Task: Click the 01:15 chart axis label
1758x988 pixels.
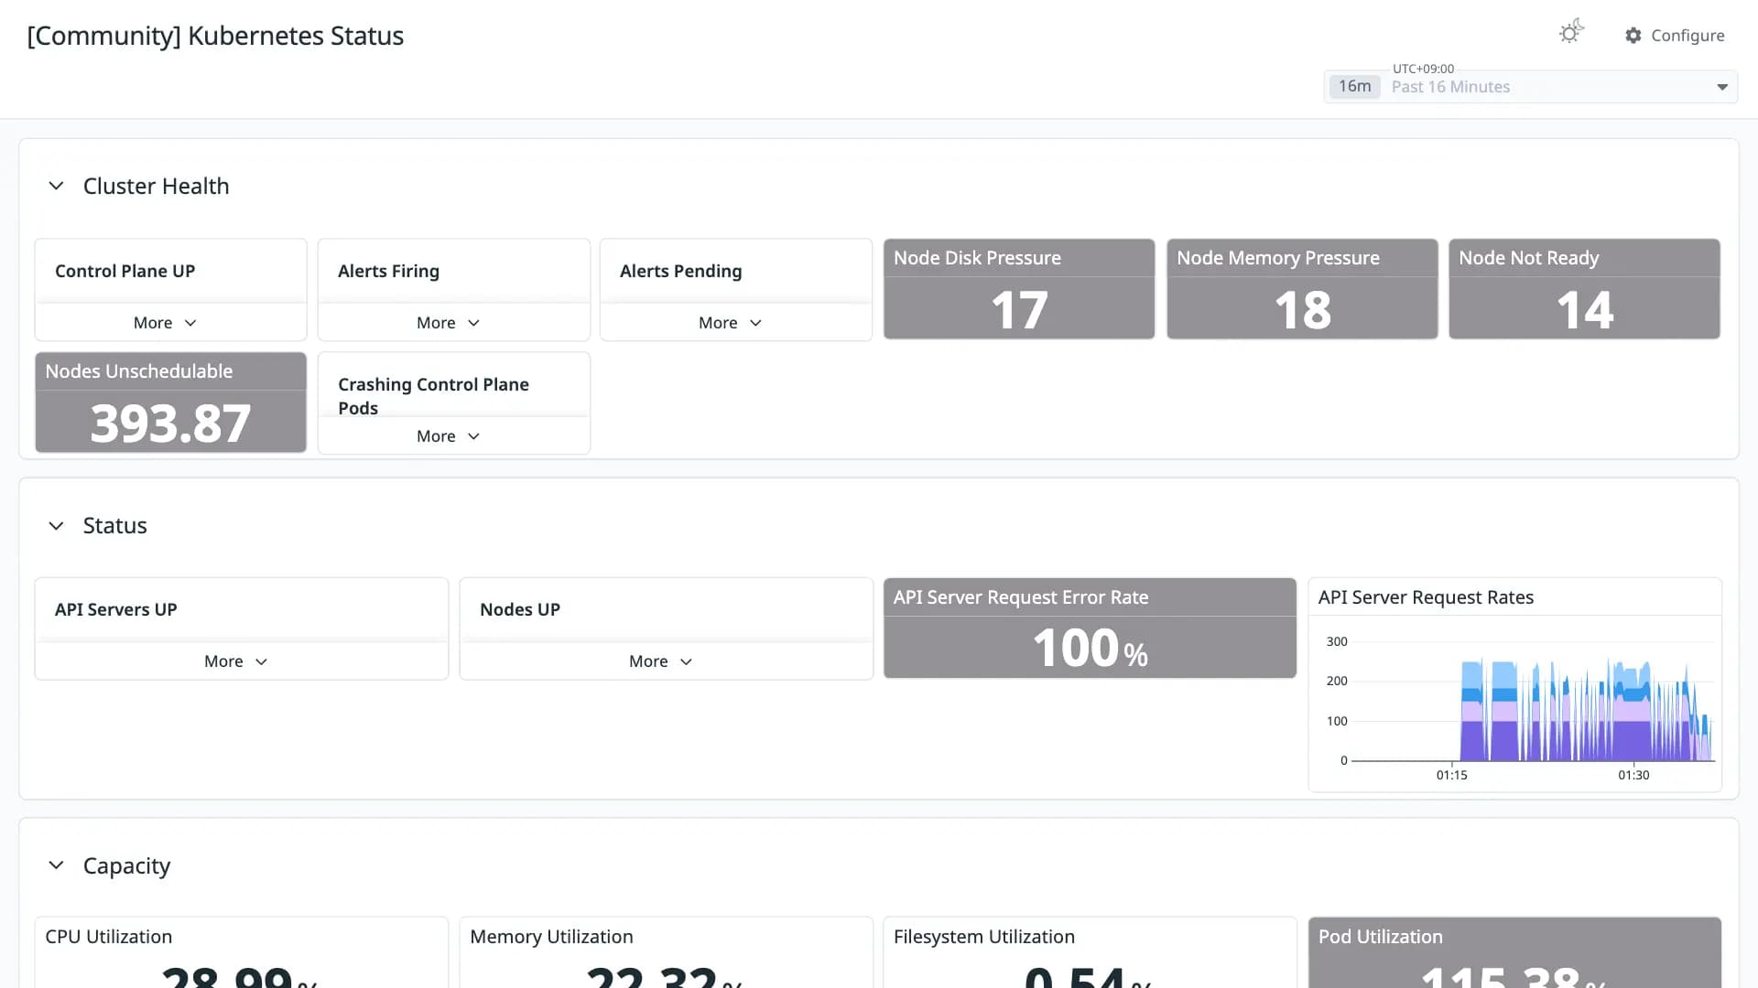Action: tap(1451, 775)
